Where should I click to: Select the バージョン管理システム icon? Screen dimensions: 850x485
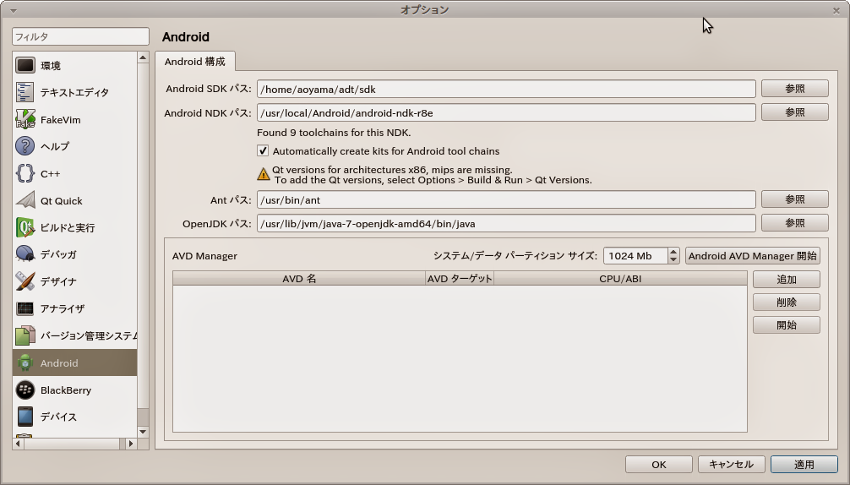point(25,335)
